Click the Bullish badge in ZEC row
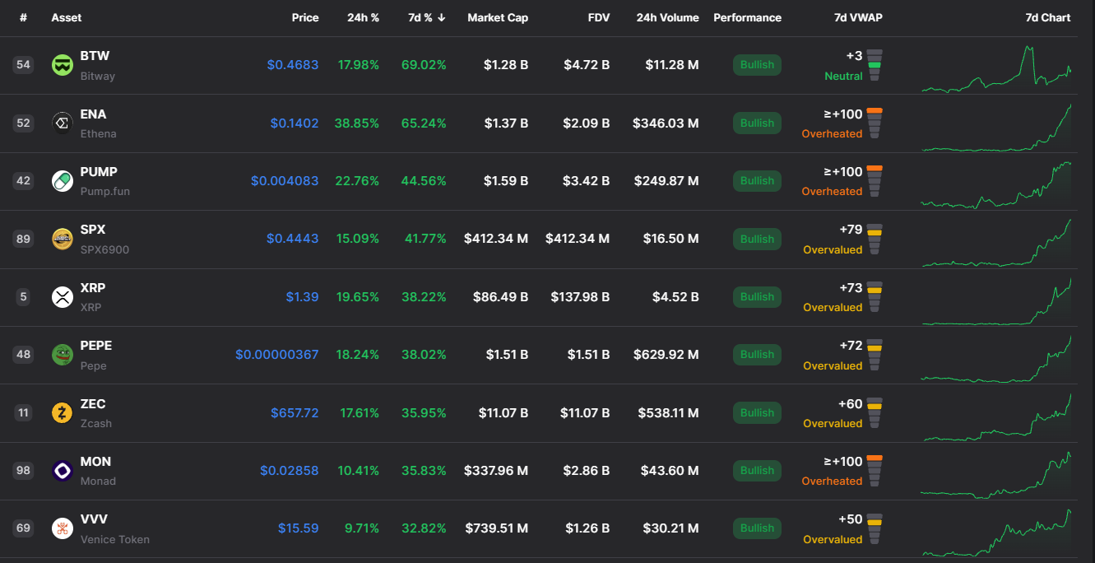Viewport: 1095px width, 563px height. [x=757, y=413]
